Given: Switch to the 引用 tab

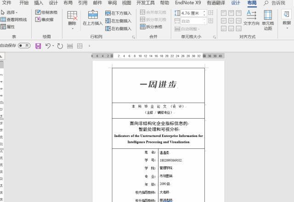Looking at the screenshot, I should pyautogui.click(x=83, y=3).
